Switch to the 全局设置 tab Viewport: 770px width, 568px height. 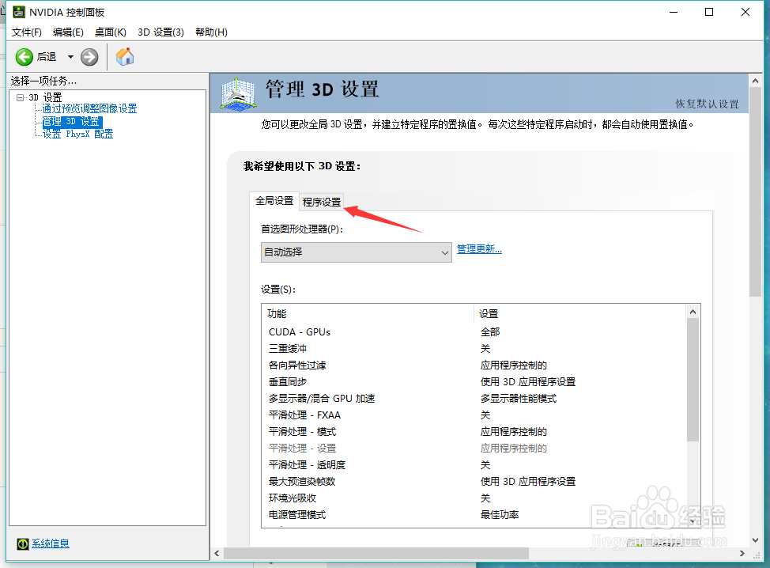tap(274, 201)
